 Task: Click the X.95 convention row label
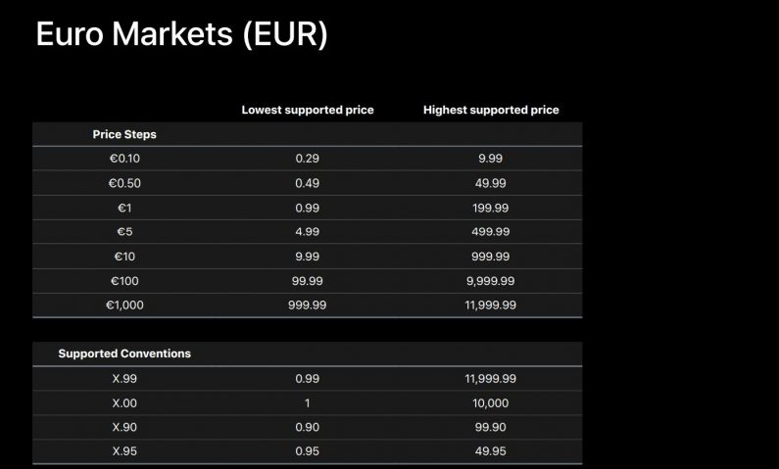(x=124, y=451)
